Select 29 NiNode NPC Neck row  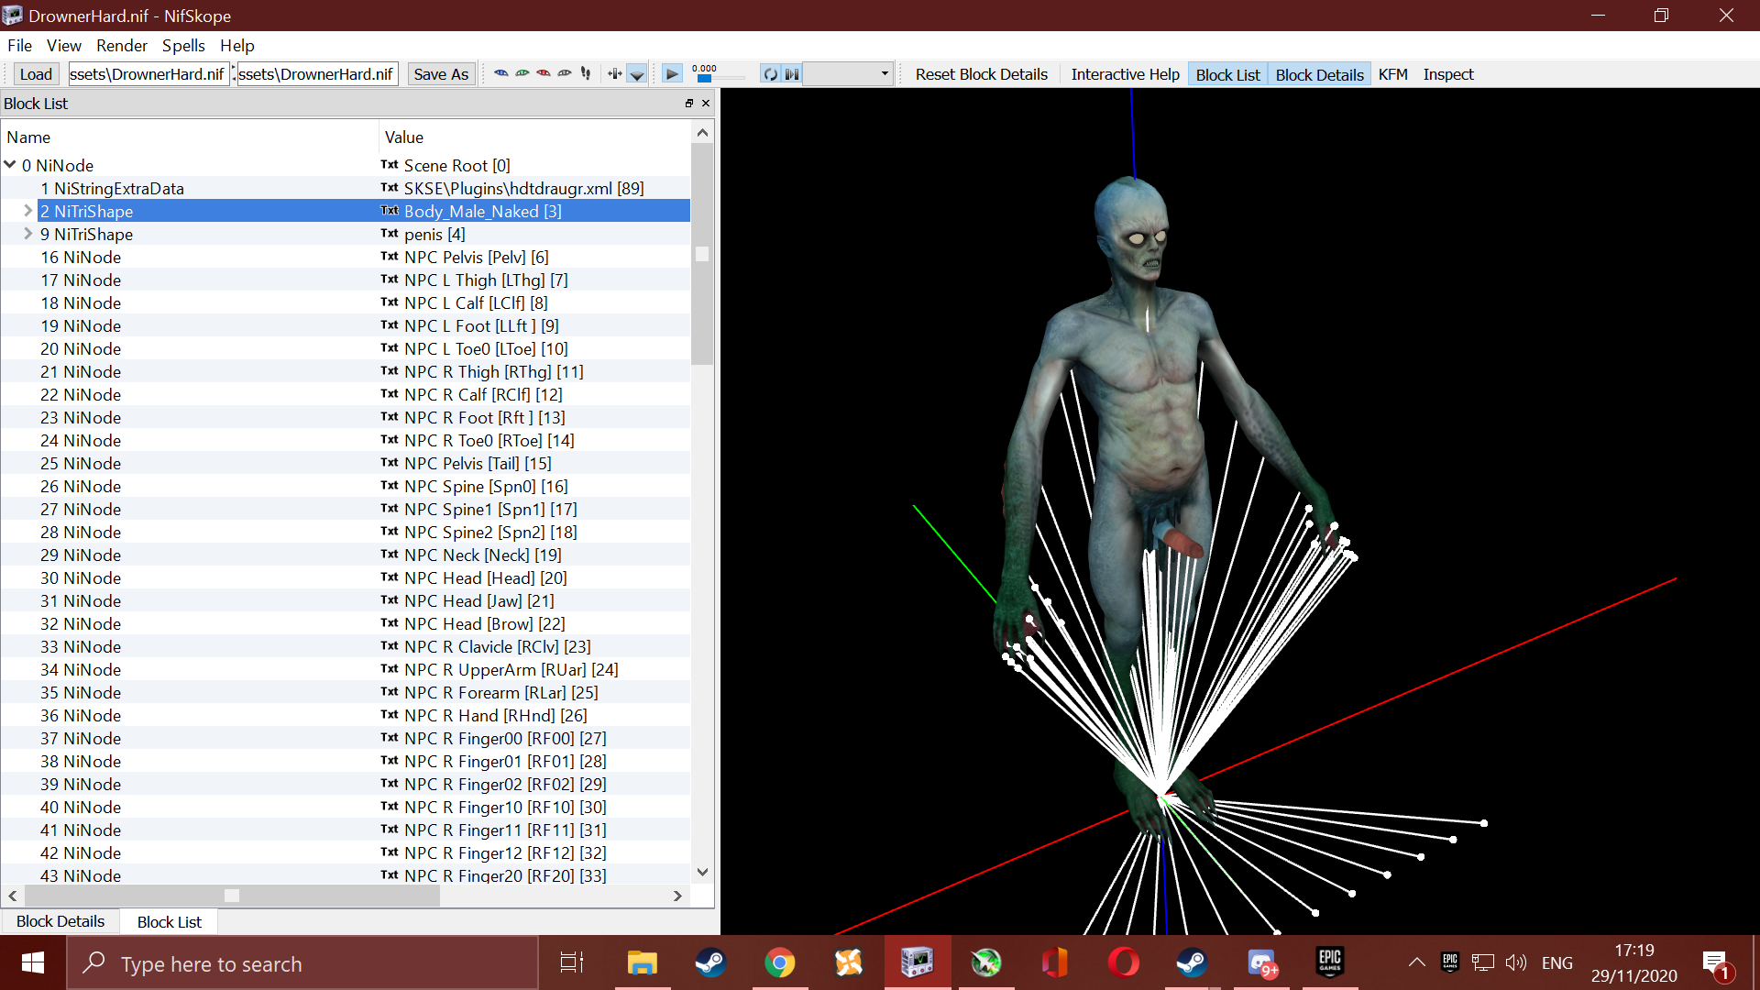coord(346,555)
